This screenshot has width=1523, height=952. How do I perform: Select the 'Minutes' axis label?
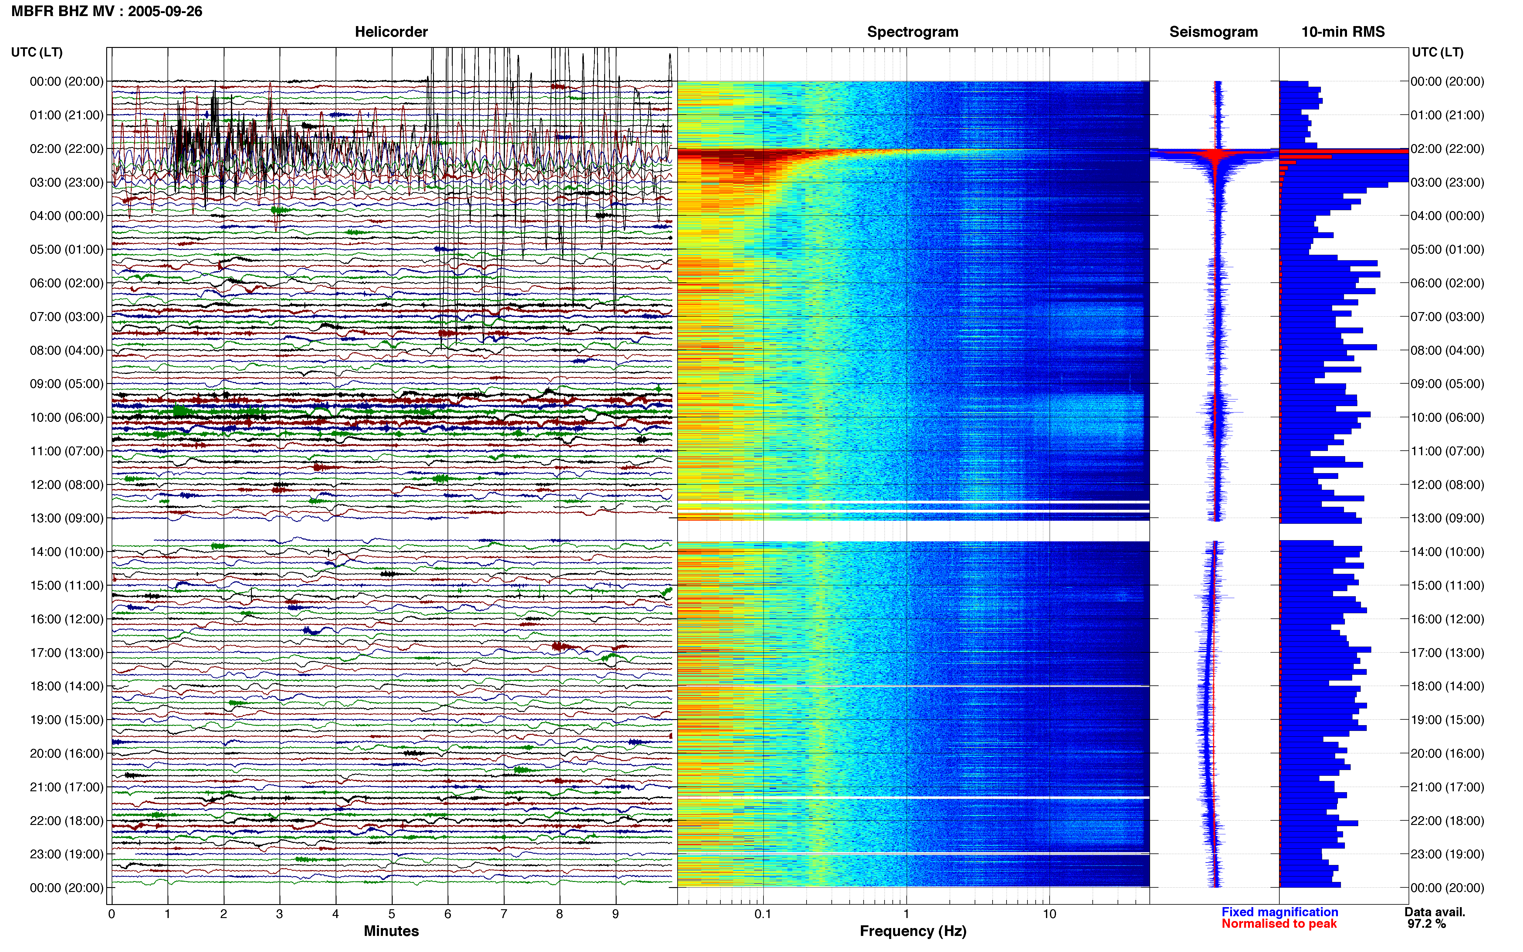pyautogui.click(x=391, y=930)
